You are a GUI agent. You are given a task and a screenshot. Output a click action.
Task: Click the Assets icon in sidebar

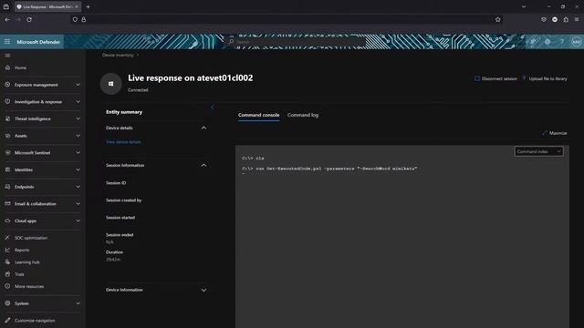coord(7,136)
